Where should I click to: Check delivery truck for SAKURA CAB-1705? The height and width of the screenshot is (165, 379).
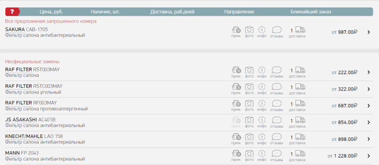coord(300,30)
